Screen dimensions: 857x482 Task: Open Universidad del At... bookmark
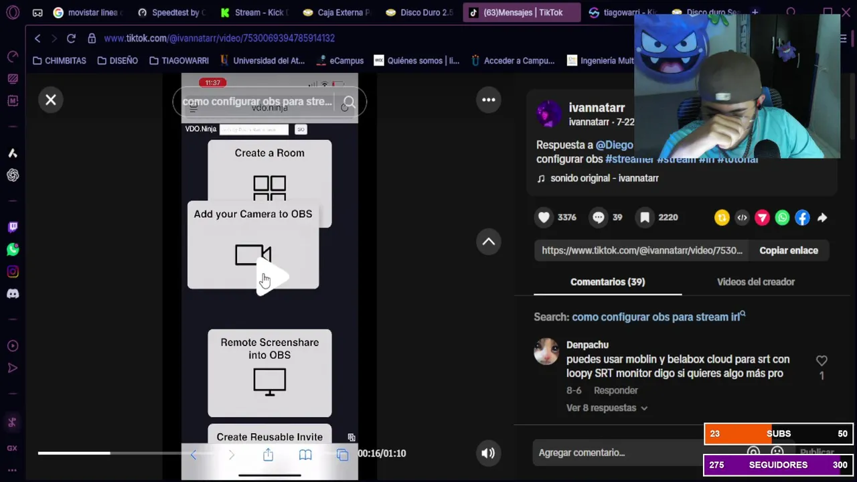coord(262,60)
